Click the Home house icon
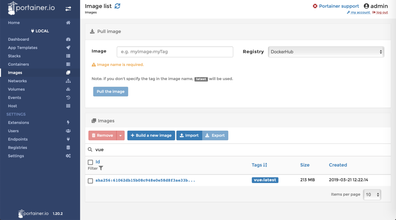Viewport: 396px width, 220px height. [x=68, y=23]
